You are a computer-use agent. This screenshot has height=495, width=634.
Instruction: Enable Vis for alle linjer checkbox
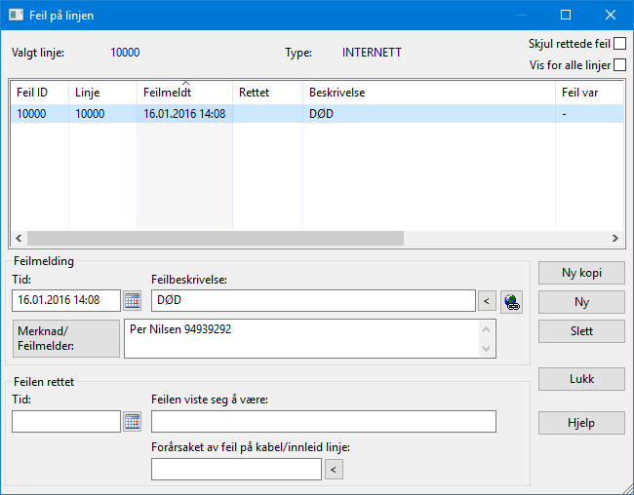tap(619, 64)
